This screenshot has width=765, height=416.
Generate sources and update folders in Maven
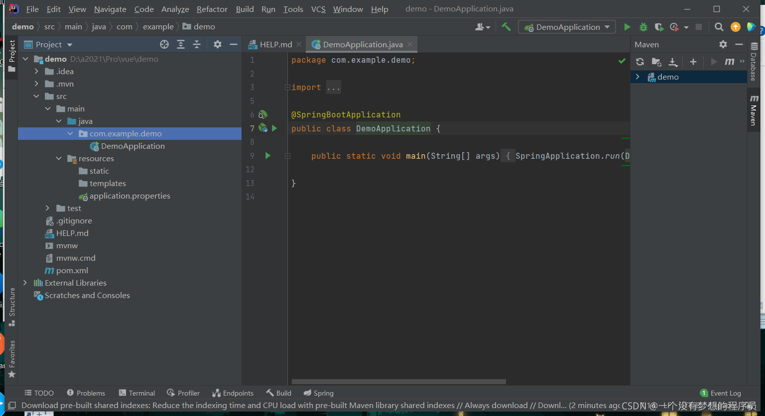656,62
